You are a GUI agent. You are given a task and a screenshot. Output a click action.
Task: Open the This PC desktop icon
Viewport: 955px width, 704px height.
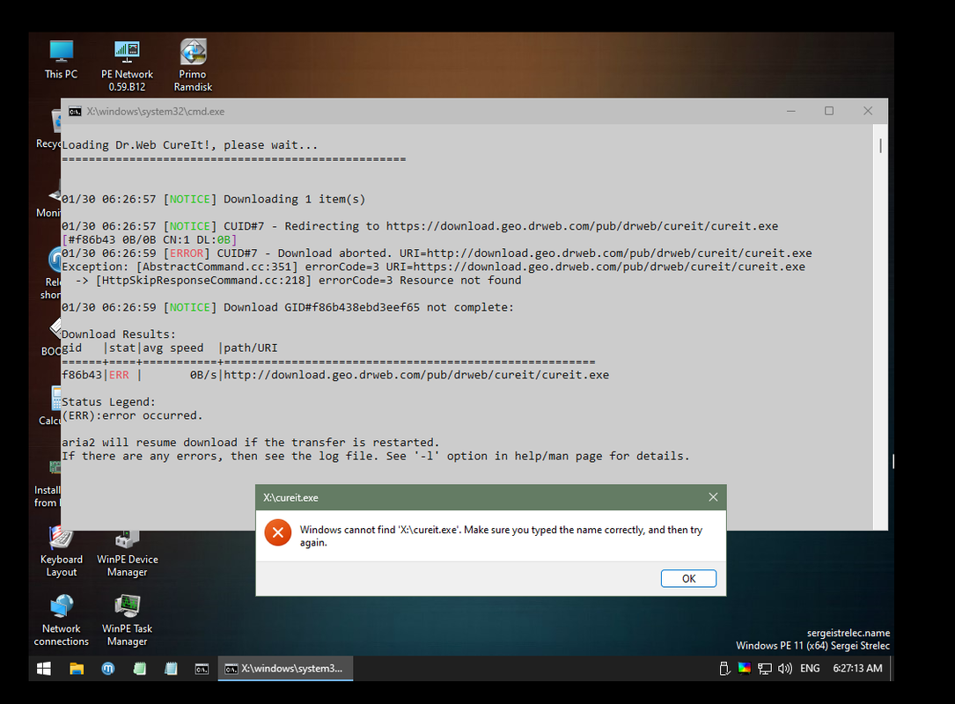(61, 59)
